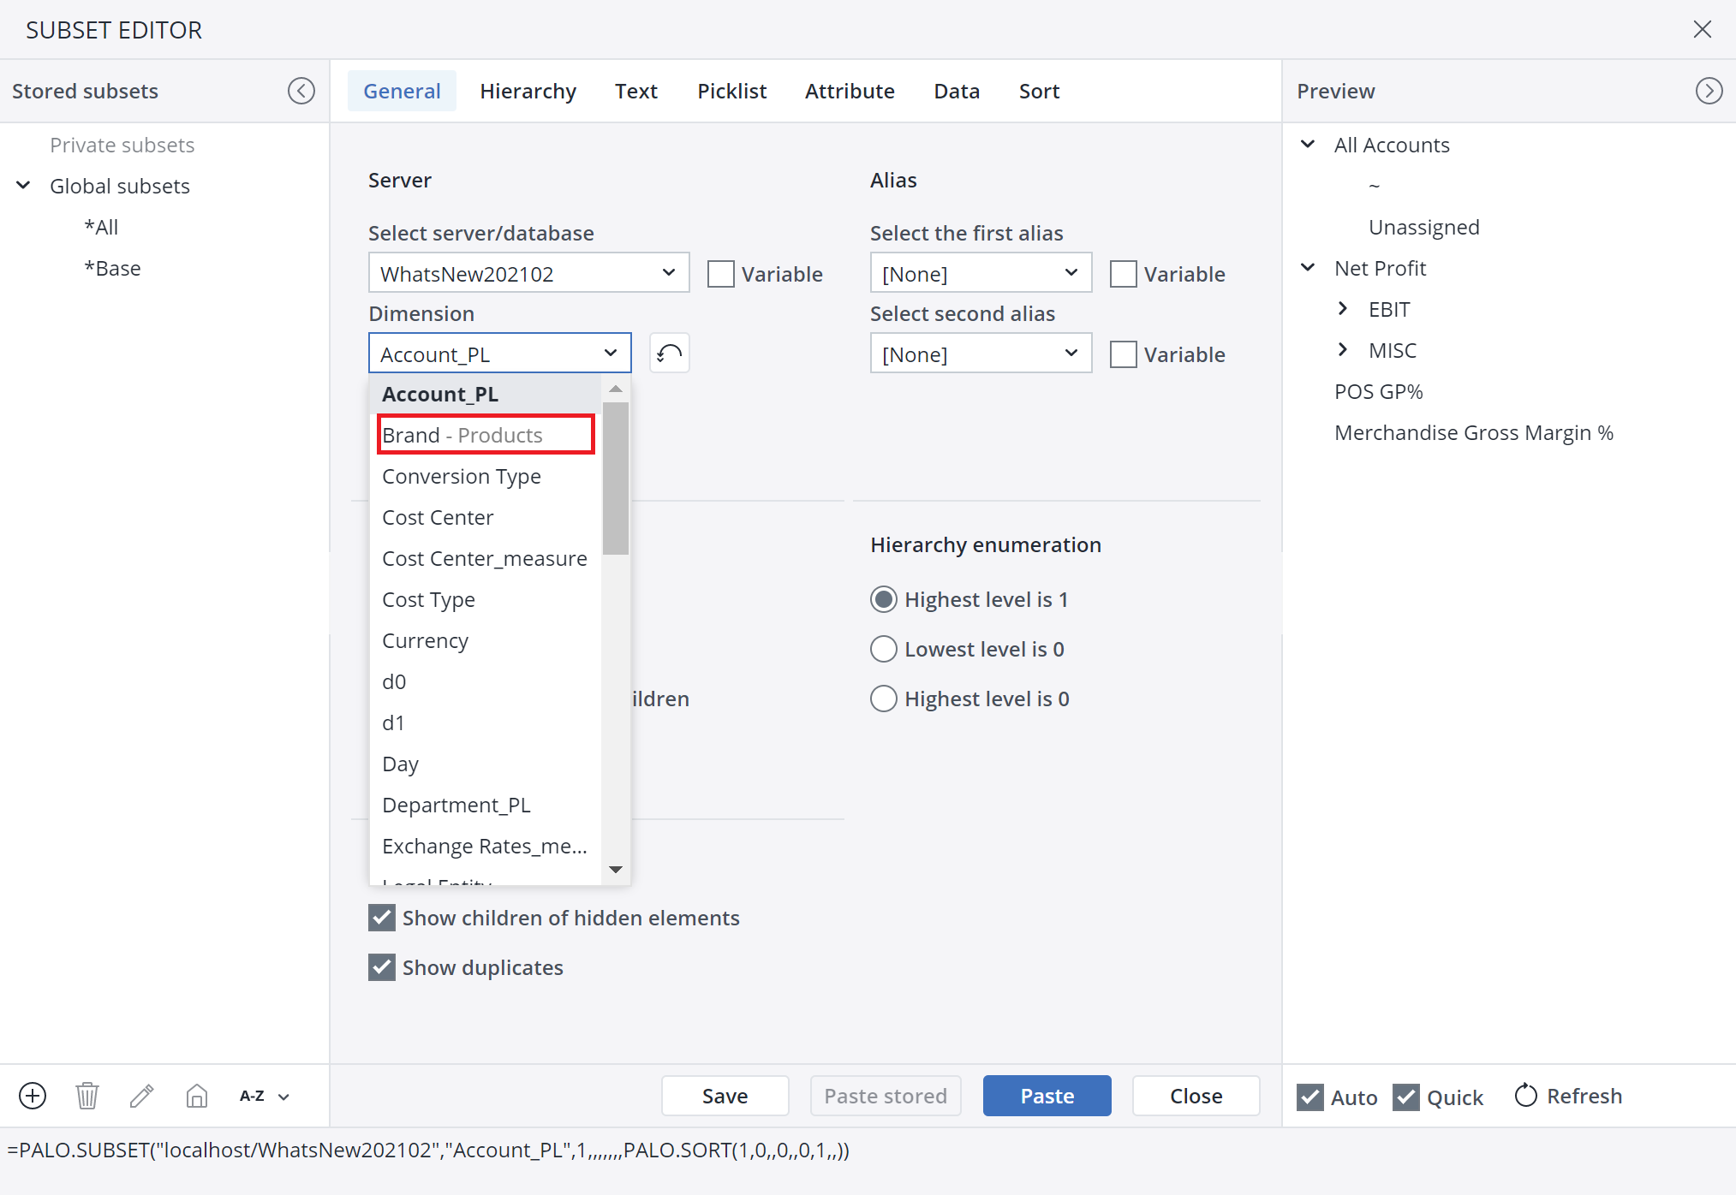1736x1195 pixels.
Task: Click the rename subset pencil icon
Action: [x=142, y=1096]
